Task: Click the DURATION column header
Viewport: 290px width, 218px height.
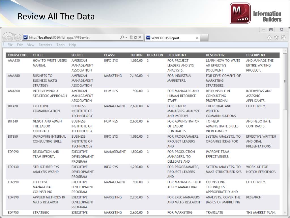Action: 155,55
